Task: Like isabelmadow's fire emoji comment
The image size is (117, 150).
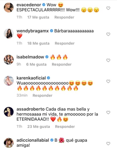Action: [108, 60]
